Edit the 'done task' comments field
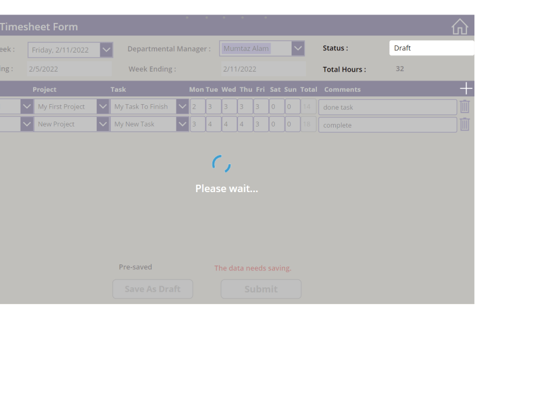 pyautogui.click(x=388, y=107)
